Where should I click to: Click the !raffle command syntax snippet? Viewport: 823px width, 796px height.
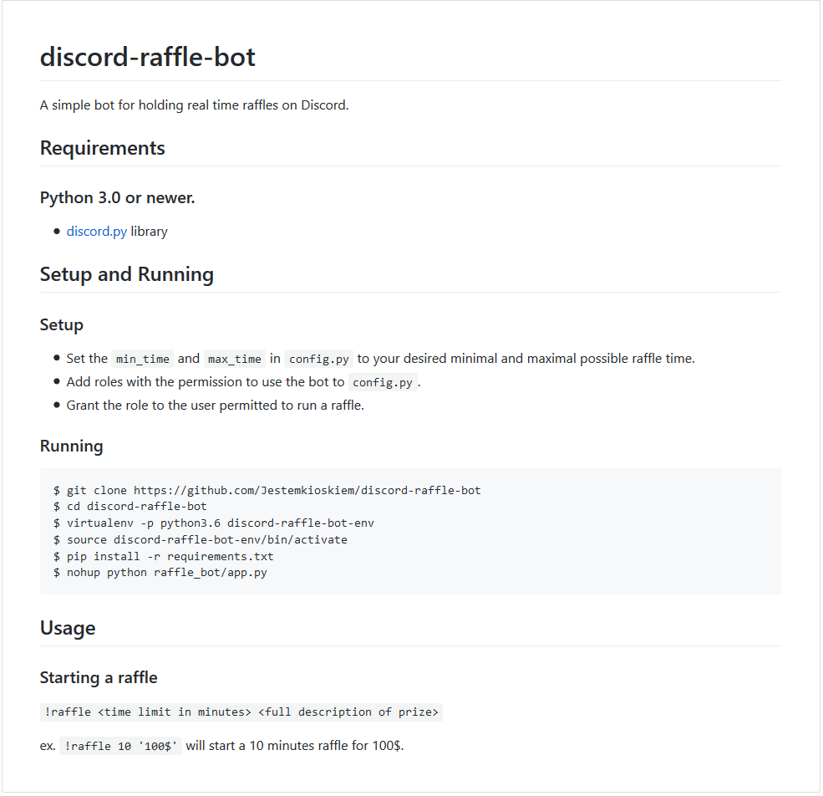pos(241,712)
